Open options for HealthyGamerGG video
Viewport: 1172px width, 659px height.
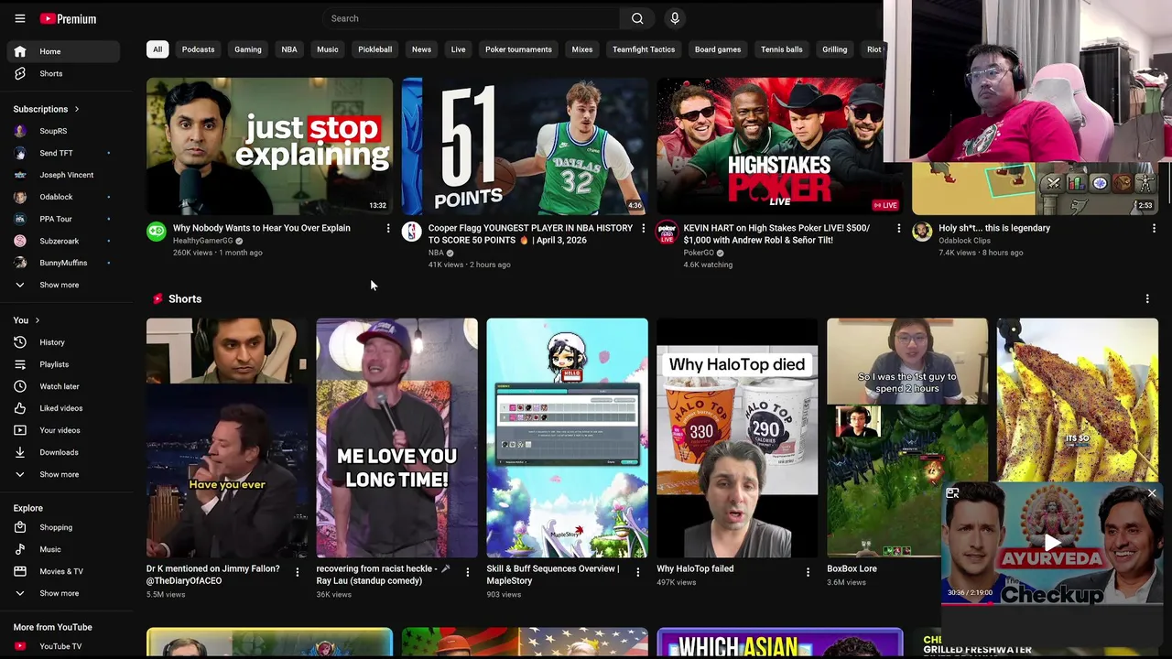point(388,228)
